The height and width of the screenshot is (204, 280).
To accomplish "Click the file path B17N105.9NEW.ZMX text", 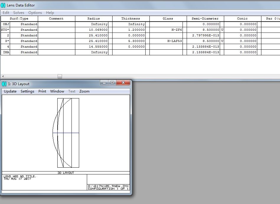I will pos(108,186).
